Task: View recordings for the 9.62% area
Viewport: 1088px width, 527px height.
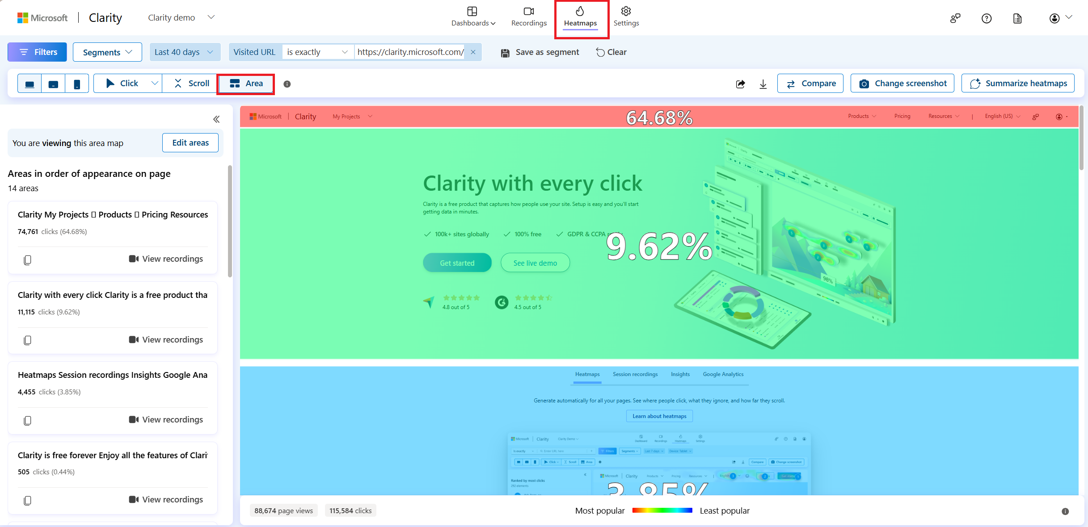Action: [166, 340]
